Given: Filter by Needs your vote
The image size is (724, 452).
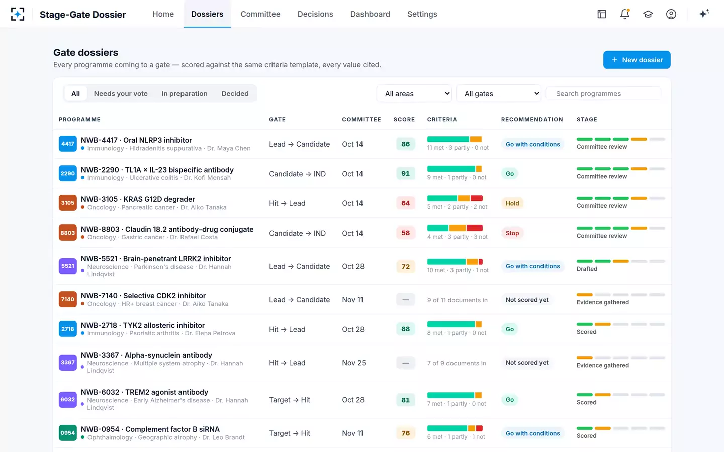Looking at the screenshot, I should click(x=121, y=94).
